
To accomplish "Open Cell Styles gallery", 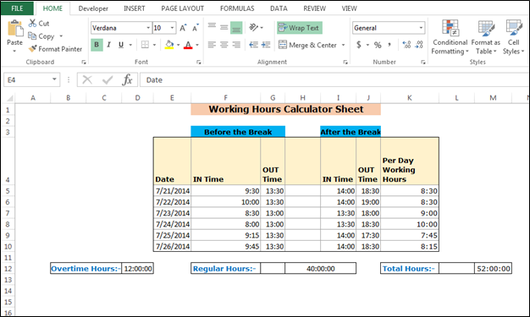I will [513, 37].
